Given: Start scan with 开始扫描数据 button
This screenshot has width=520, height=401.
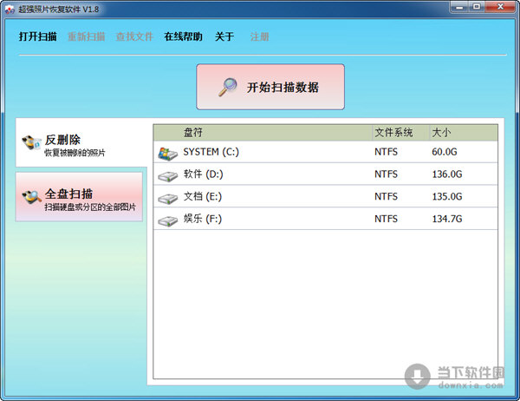Looking at the screenshot, I should pyautogui.click(x=270, y=87).
